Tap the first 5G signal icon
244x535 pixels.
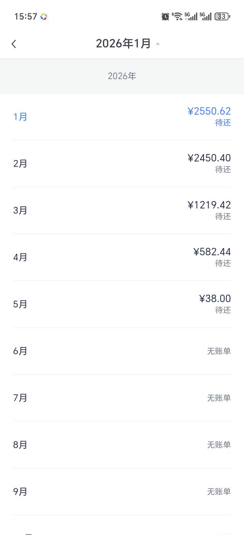(191, 16)
